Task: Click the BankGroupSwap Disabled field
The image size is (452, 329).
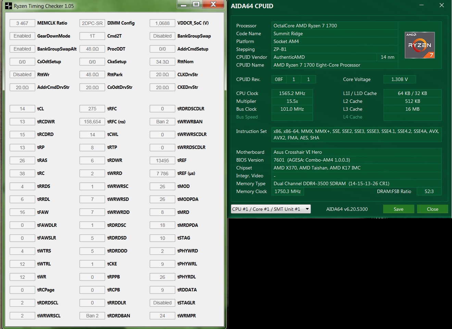Action: tap(162, 36)
